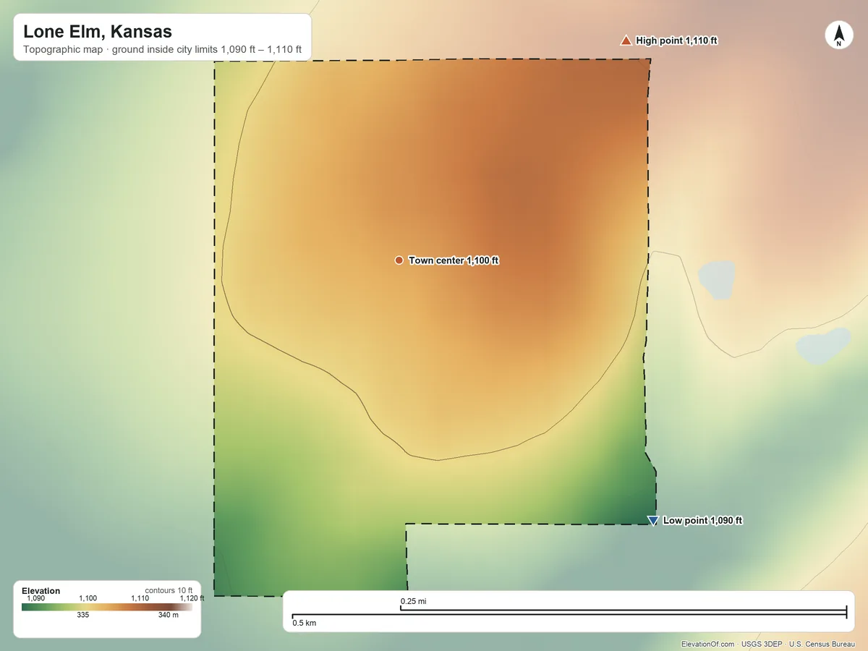Click the '0.5 km' scale label
Image resolution: width=868 pixels, height=651 pixels.
304,623
